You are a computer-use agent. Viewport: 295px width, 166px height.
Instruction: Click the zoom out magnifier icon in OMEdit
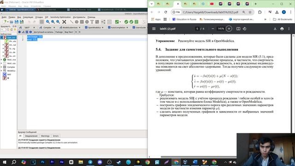[58, 22]
